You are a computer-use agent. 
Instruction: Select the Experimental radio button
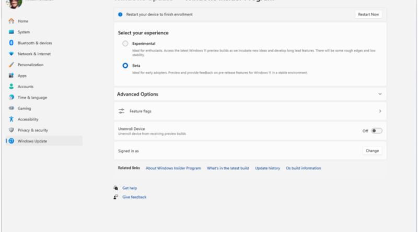coord(125,44)
